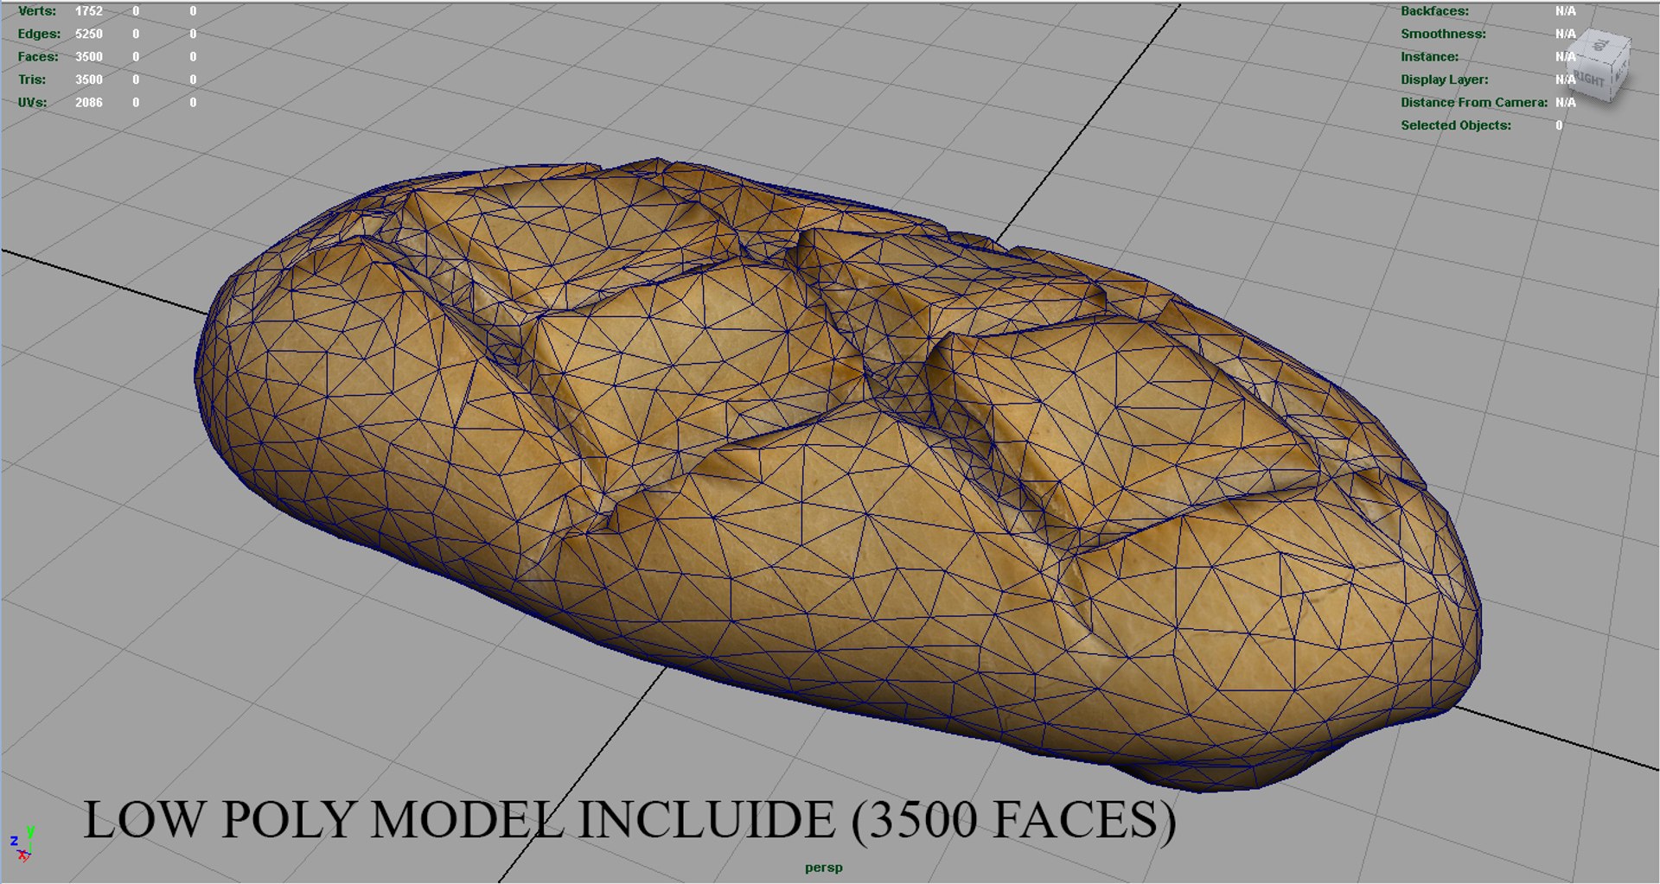This screenshot has width=1660, height=884.
Task: Click the UVs label in the heads-up display
Action: pos(32,102)
